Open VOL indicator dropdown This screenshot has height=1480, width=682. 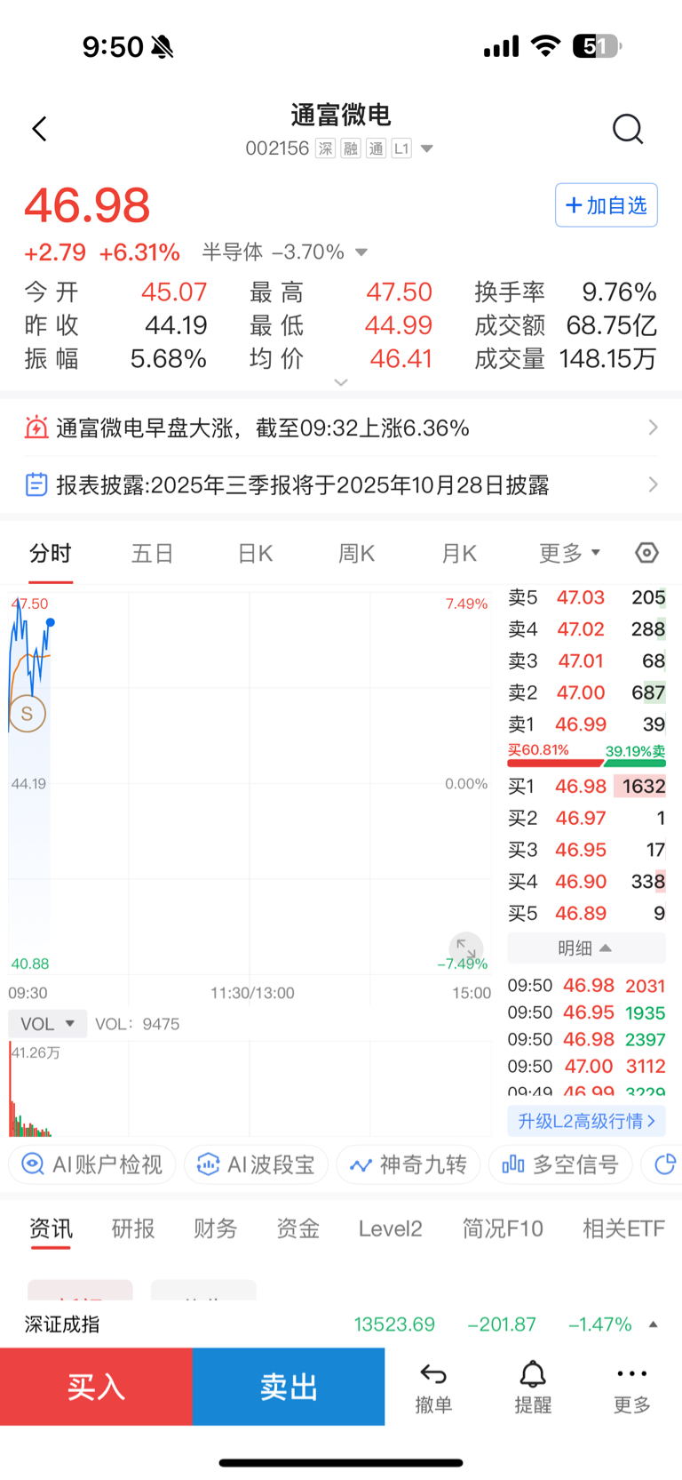[48, 1024]
